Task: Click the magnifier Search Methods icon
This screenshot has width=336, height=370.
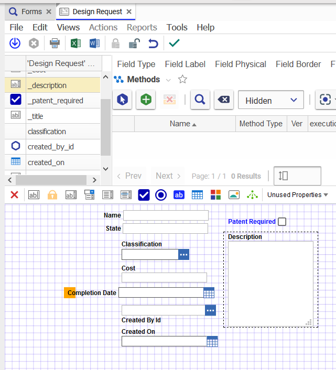Action: click(x=200, y=100)
